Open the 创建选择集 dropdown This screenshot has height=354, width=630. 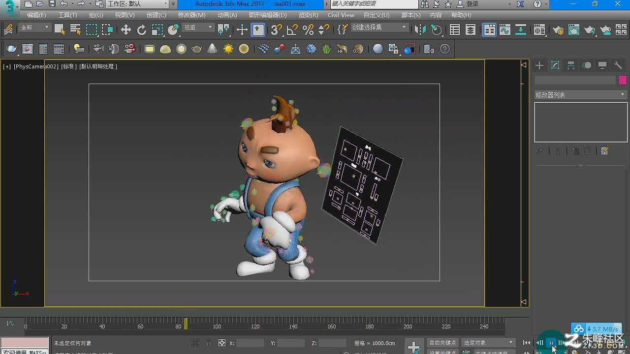(379, 28)
